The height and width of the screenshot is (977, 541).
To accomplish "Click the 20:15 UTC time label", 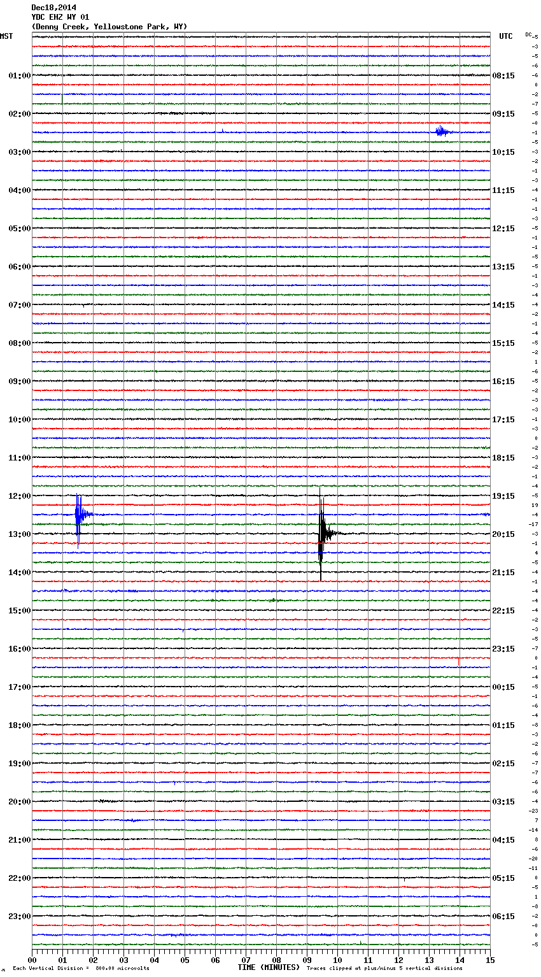I will click(x=503, y=534).
